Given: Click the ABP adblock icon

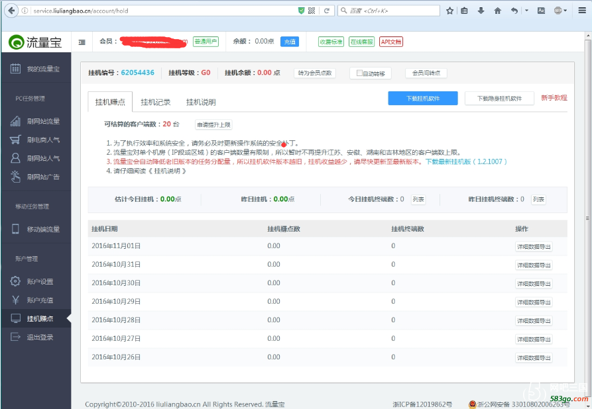Looking at the screenshot, I should (x=558, y=11).
